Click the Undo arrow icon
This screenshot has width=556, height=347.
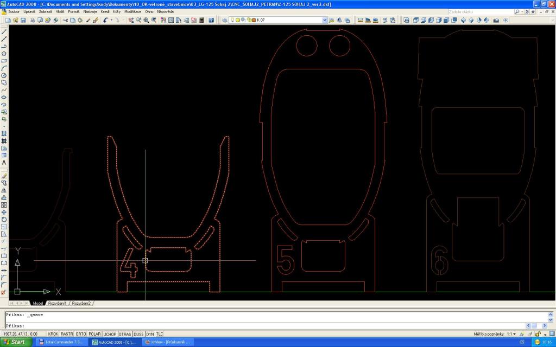pos(105,20)
